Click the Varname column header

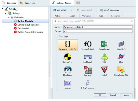point(86,16)
